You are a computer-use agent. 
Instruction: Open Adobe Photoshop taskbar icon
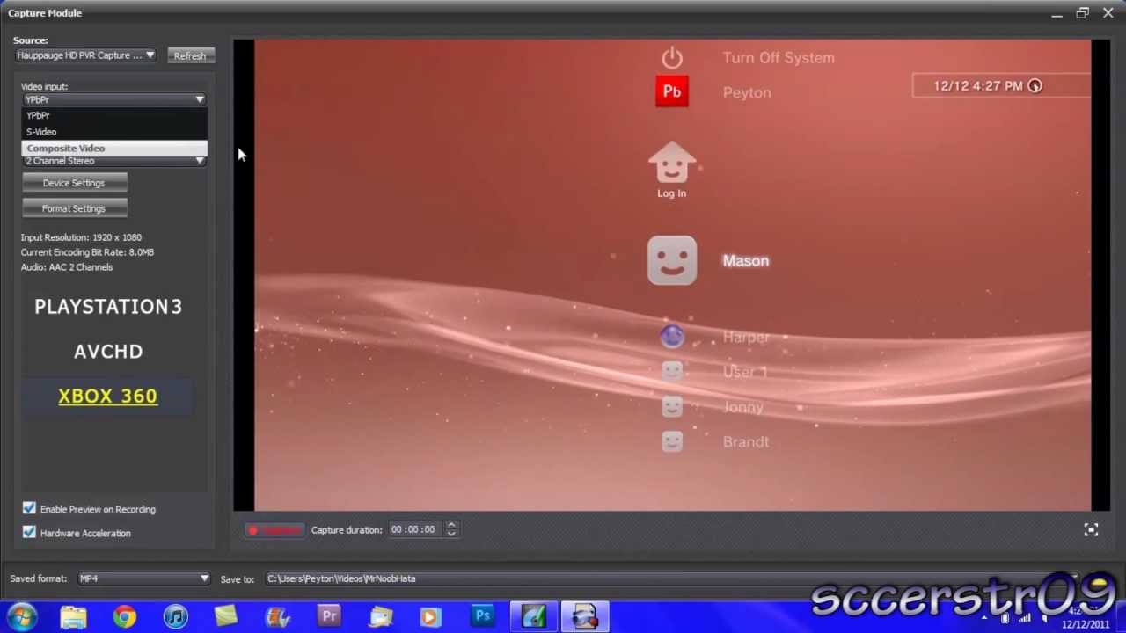pyautogui.click(x=482, y=616)
